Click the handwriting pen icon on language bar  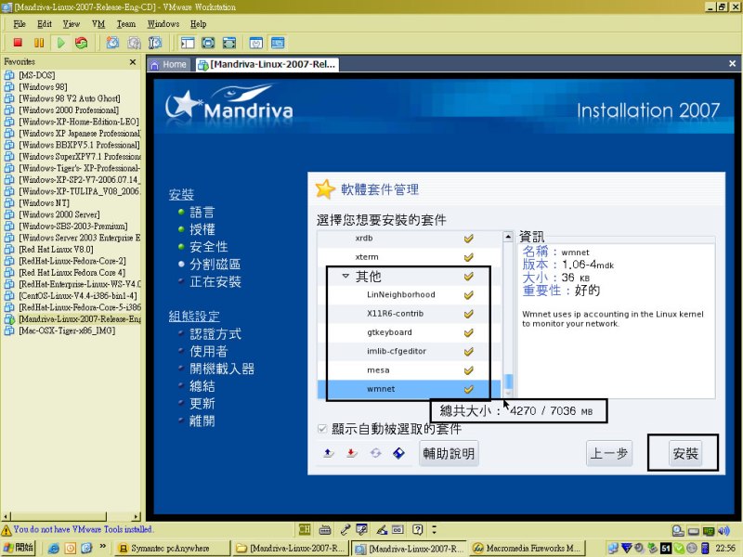pyautogui.click(x=382, y=529)
